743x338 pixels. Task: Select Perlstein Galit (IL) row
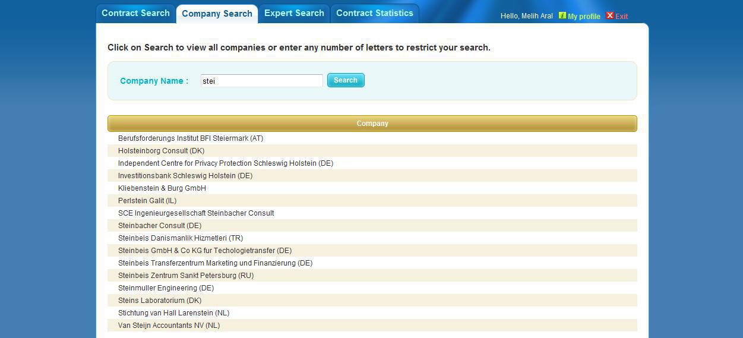(372, 201)
